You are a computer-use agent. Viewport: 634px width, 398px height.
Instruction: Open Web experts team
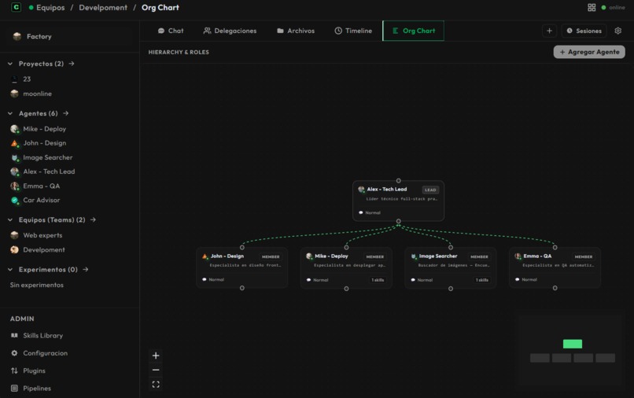coord(42,235)
